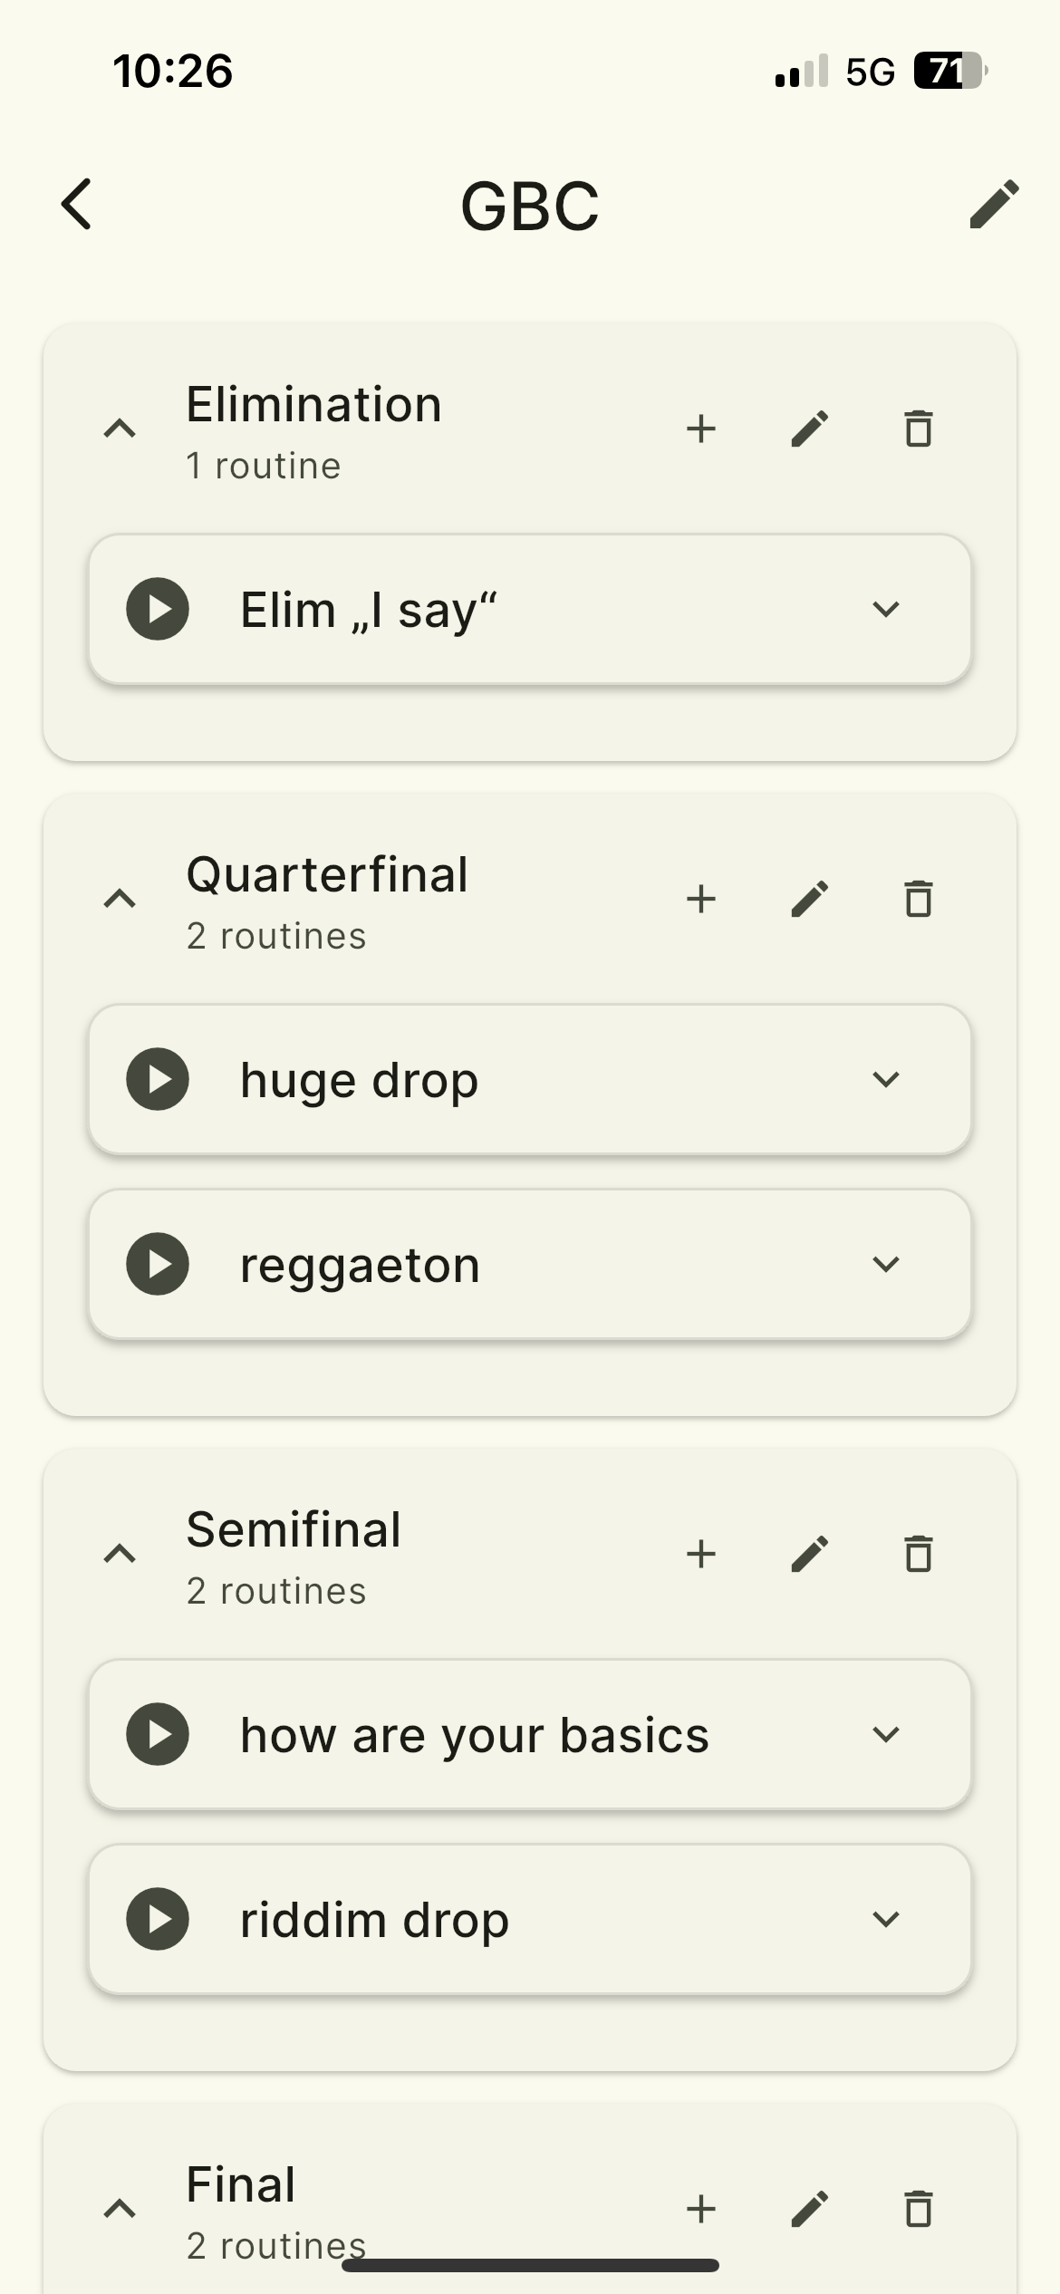1060x2294 pixels.
Task: Edit the GBC set with top pencil
Action: click(x=994, y=204)
